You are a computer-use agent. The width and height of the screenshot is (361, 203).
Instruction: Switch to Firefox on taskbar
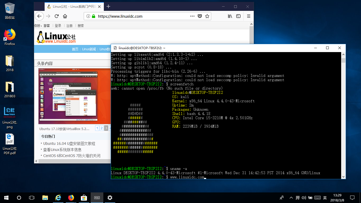point(71,198)
